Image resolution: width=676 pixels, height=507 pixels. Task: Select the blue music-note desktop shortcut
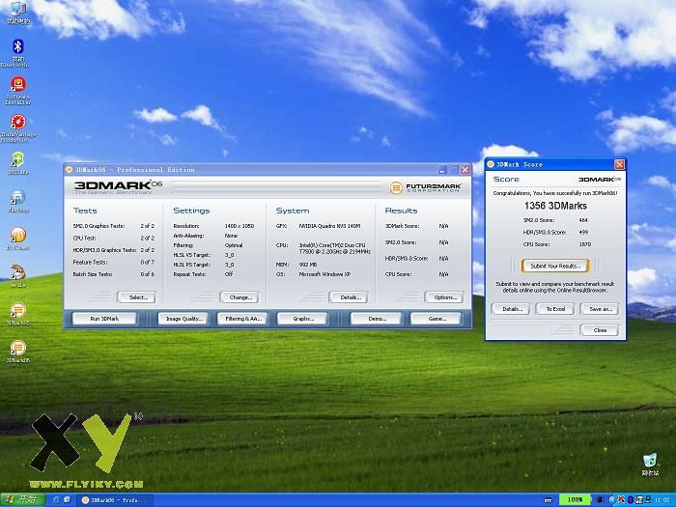coord(17,201)
